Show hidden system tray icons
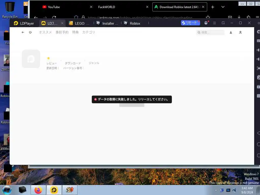The image size is (260, 195). pos(216,190)
